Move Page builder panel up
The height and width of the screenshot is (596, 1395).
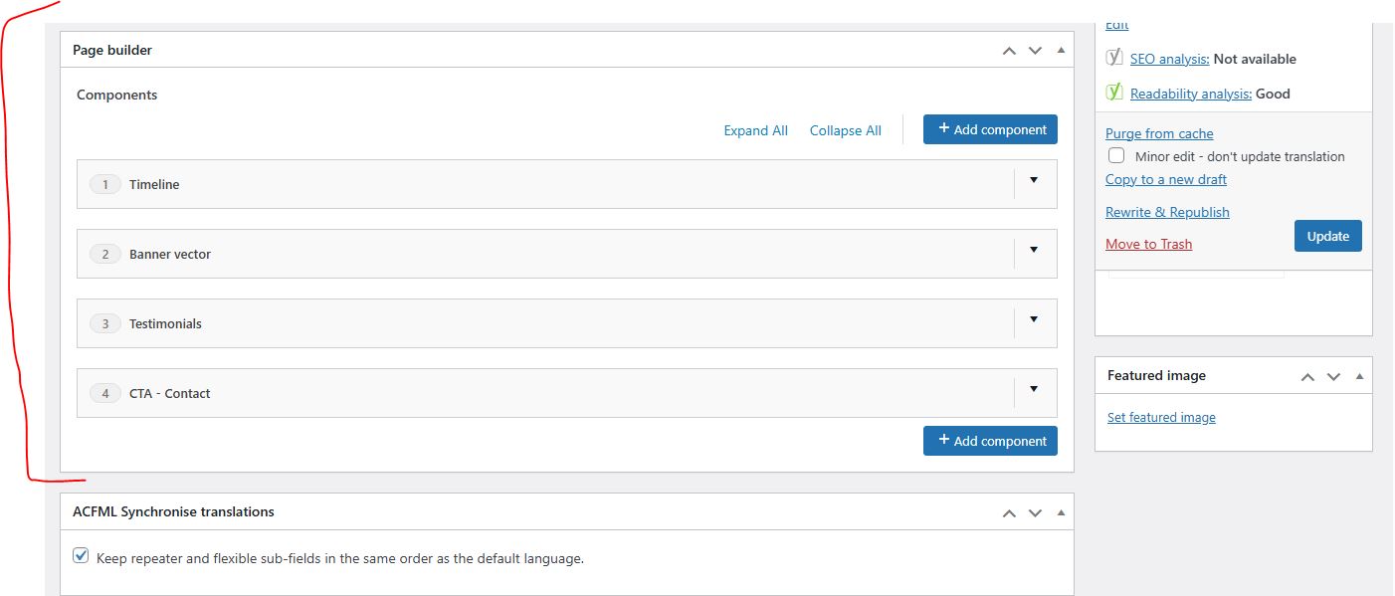[x=1009, y=51]
